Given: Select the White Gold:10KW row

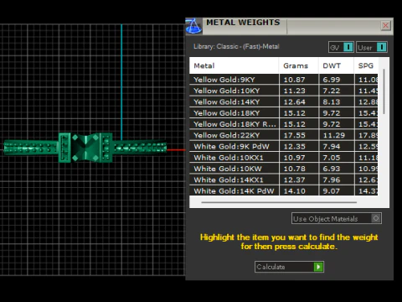Looking at the screenshot, I should 284,169.
